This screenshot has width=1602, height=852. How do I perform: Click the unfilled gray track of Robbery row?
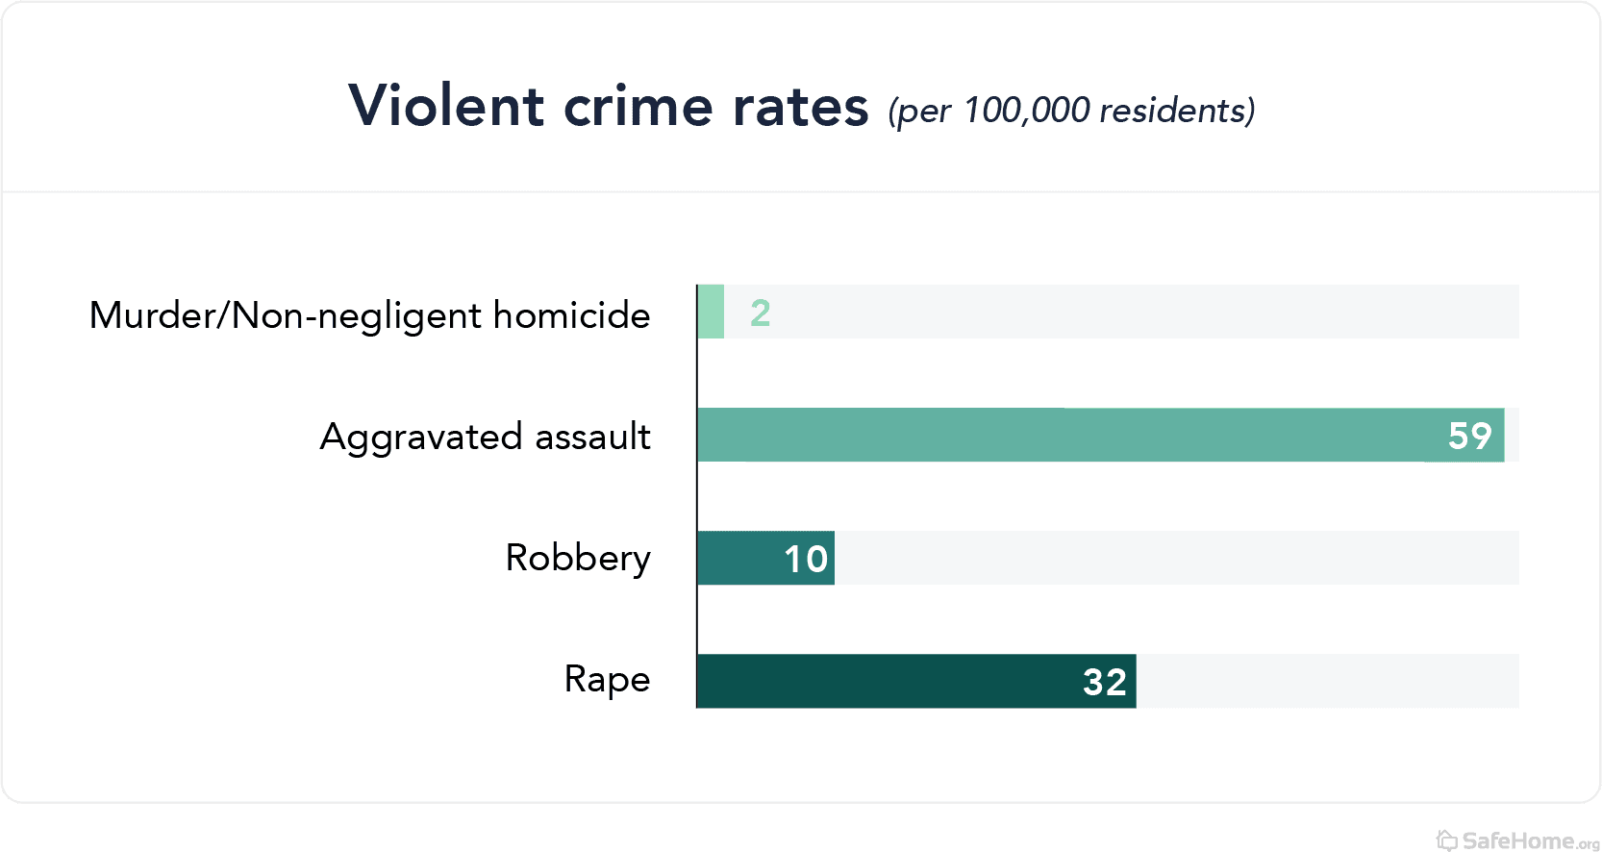[x=1173, y=558]
